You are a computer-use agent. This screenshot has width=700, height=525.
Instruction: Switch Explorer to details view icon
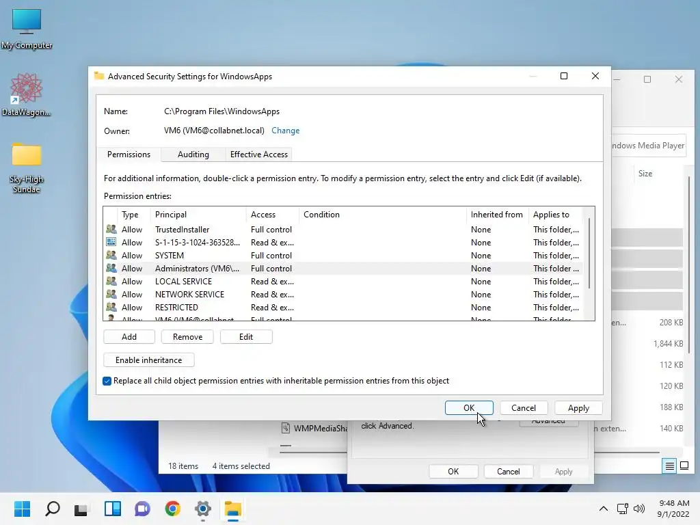(x=670, y=466)
